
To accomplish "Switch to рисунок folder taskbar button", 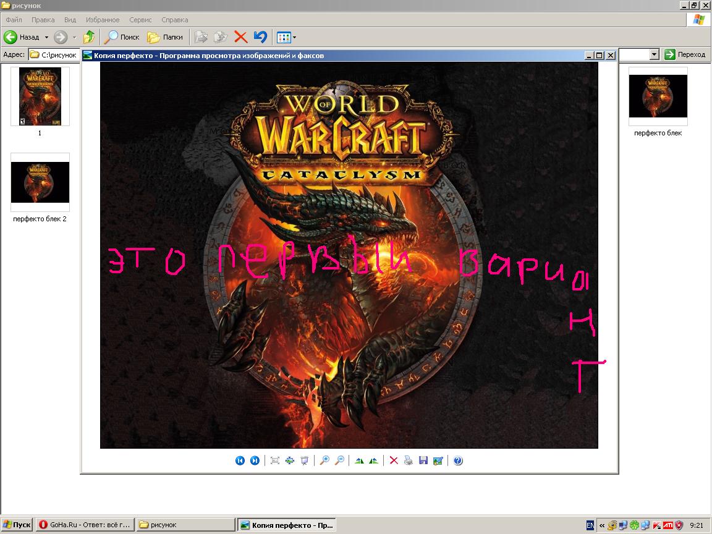I will 185,525.
